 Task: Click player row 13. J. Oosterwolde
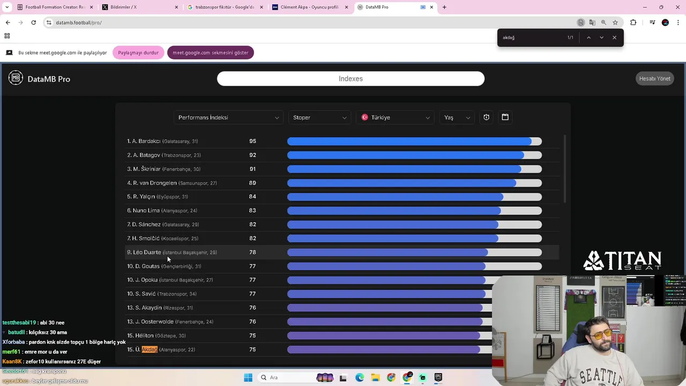click(x=309, y=322)
